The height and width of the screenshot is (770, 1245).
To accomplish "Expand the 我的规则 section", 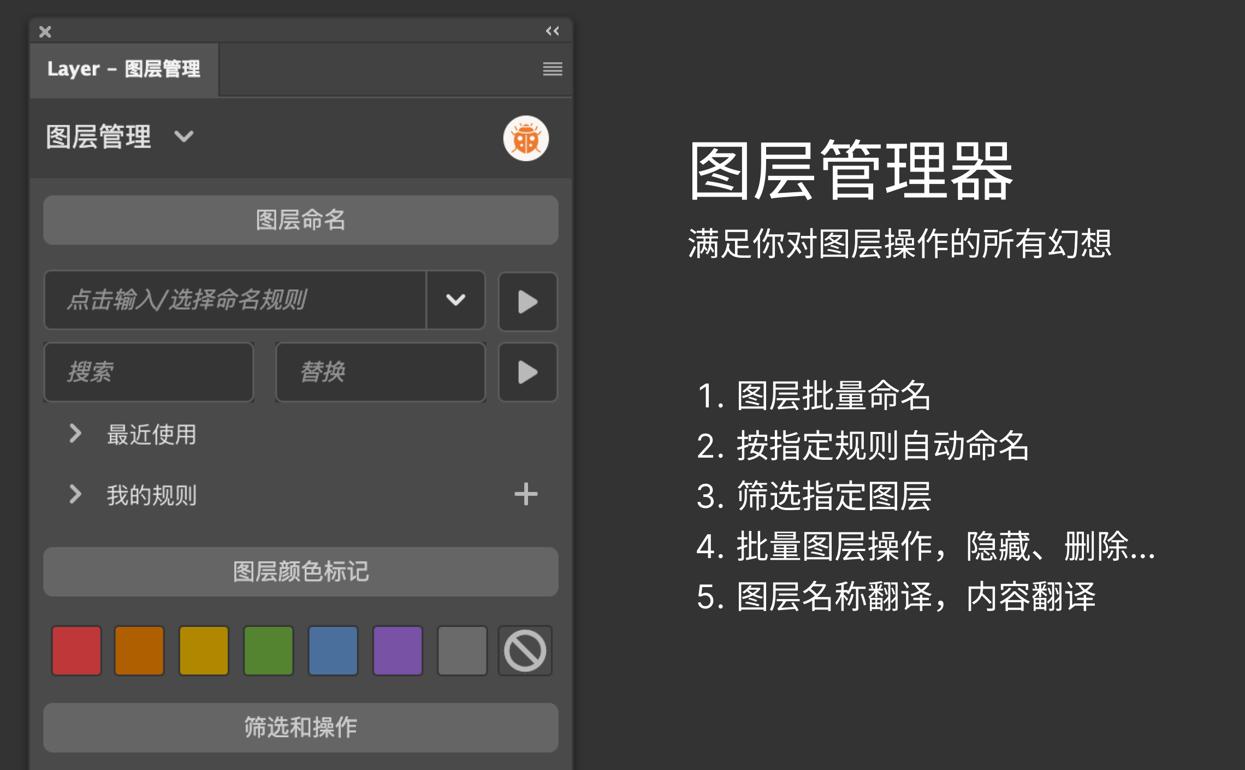I will [76, 494].
